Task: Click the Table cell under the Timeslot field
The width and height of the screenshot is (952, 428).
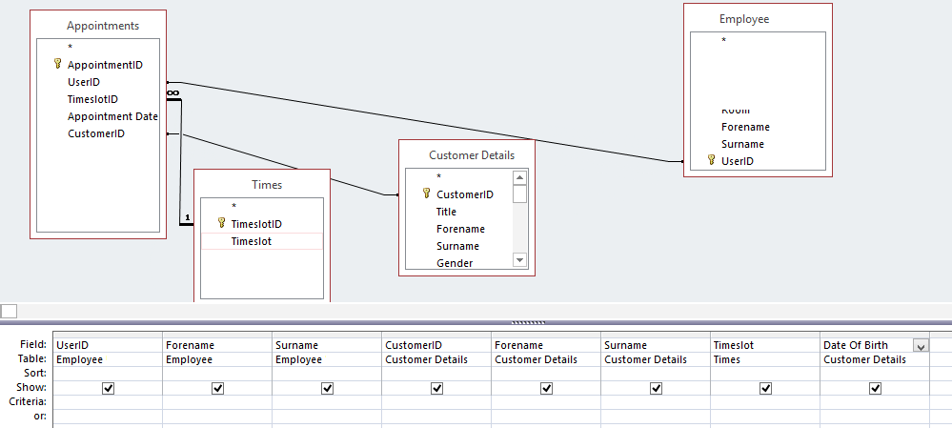Action: point(765,359)
